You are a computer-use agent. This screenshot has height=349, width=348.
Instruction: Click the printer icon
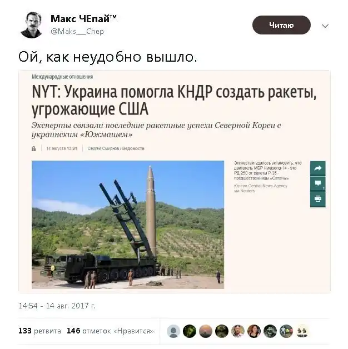click(318, 199)
